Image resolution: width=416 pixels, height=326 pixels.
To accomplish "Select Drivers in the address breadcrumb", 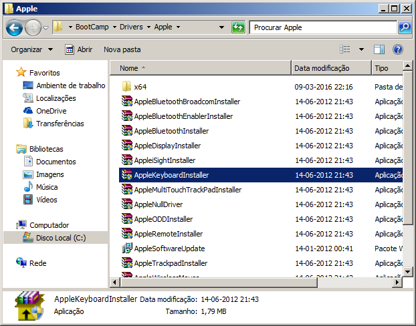I will click(131, 27).
